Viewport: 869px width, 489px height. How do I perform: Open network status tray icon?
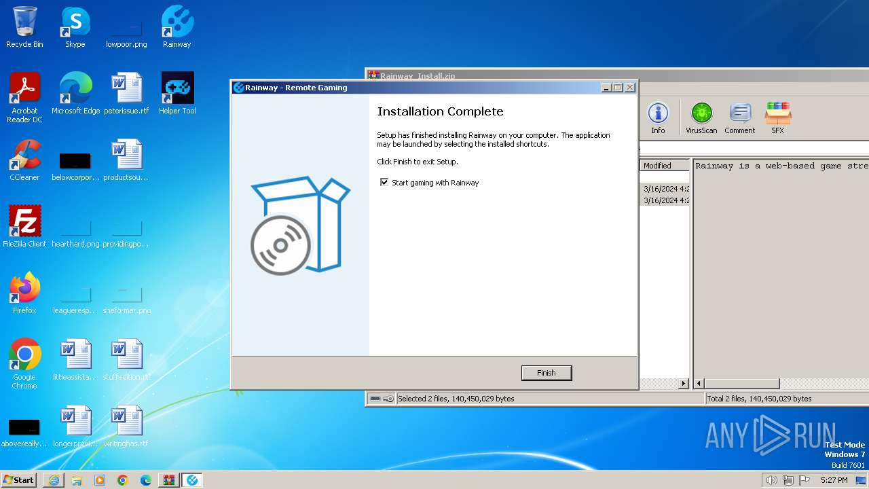coord(788,480)
